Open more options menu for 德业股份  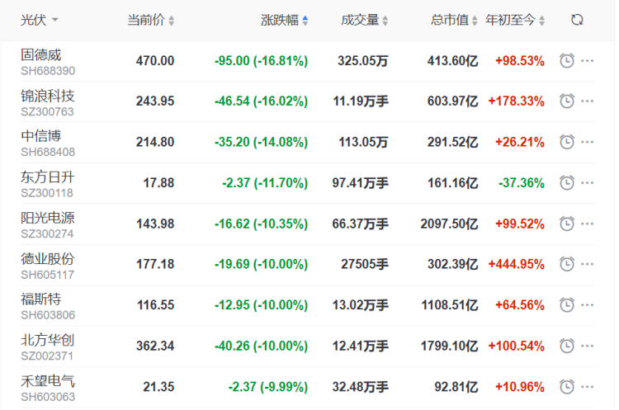[x=588, y=264]
